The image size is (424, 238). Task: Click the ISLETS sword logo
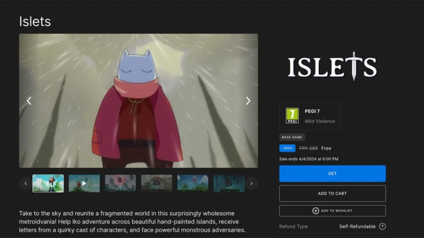click(332, 67)
